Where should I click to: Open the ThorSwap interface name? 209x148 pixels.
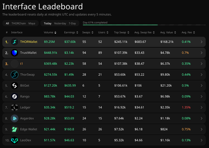27,75
